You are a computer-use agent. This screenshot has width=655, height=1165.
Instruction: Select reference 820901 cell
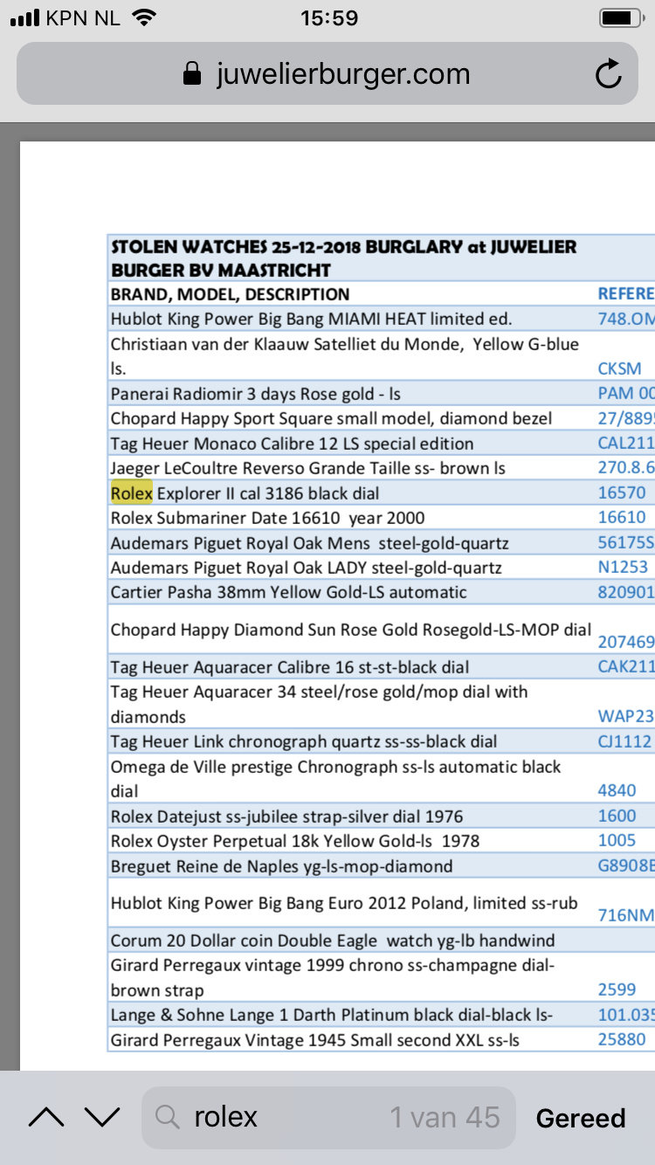[625, 592]
